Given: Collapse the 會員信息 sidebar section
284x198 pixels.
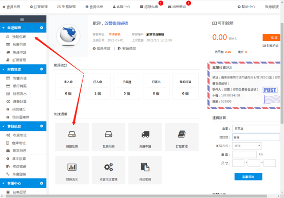Looking at the screenshot, I should click(x=4, y=126).
